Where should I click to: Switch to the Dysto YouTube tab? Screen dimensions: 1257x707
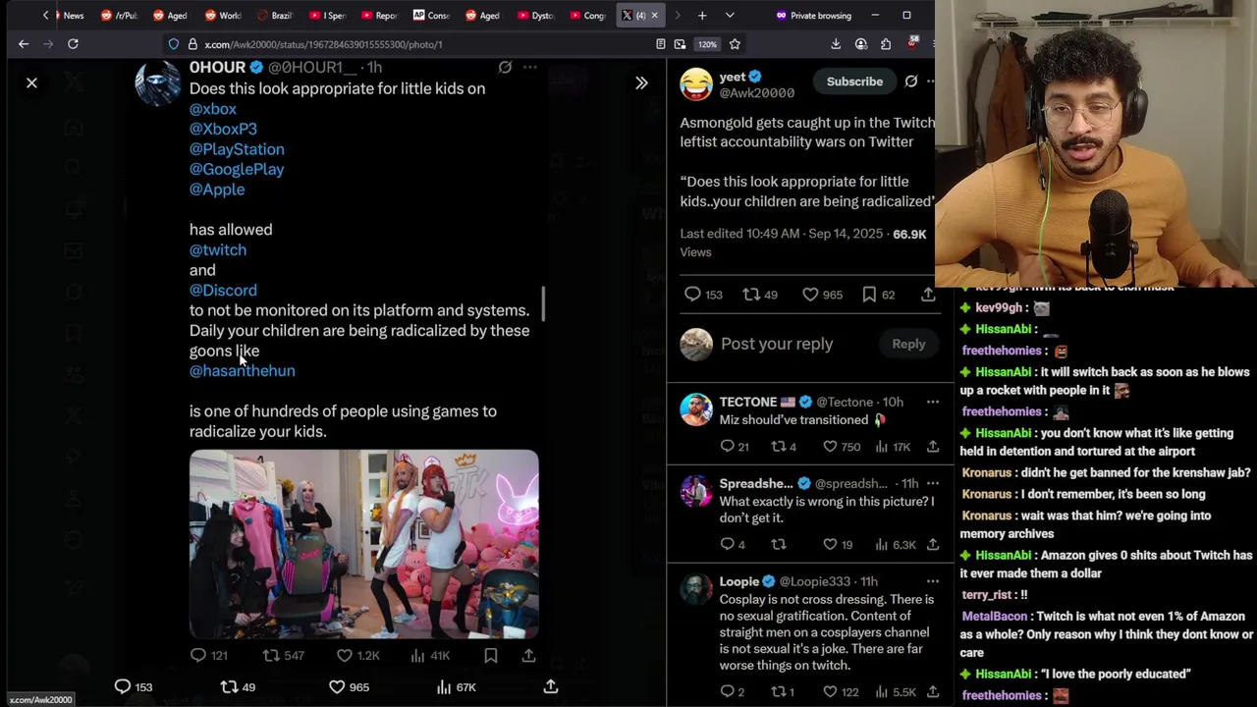(536, 16)
